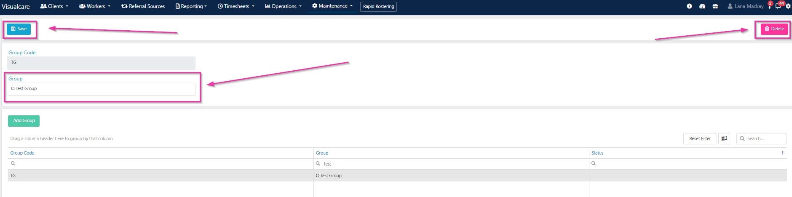Select the TG cell in the grid
This screenshot has width=792, height=197.
point(161,176)
